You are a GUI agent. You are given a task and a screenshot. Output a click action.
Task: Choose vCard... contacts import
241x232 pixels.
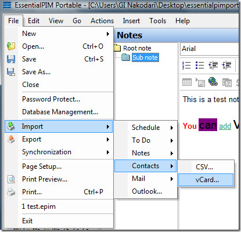(x=206, y=180)
